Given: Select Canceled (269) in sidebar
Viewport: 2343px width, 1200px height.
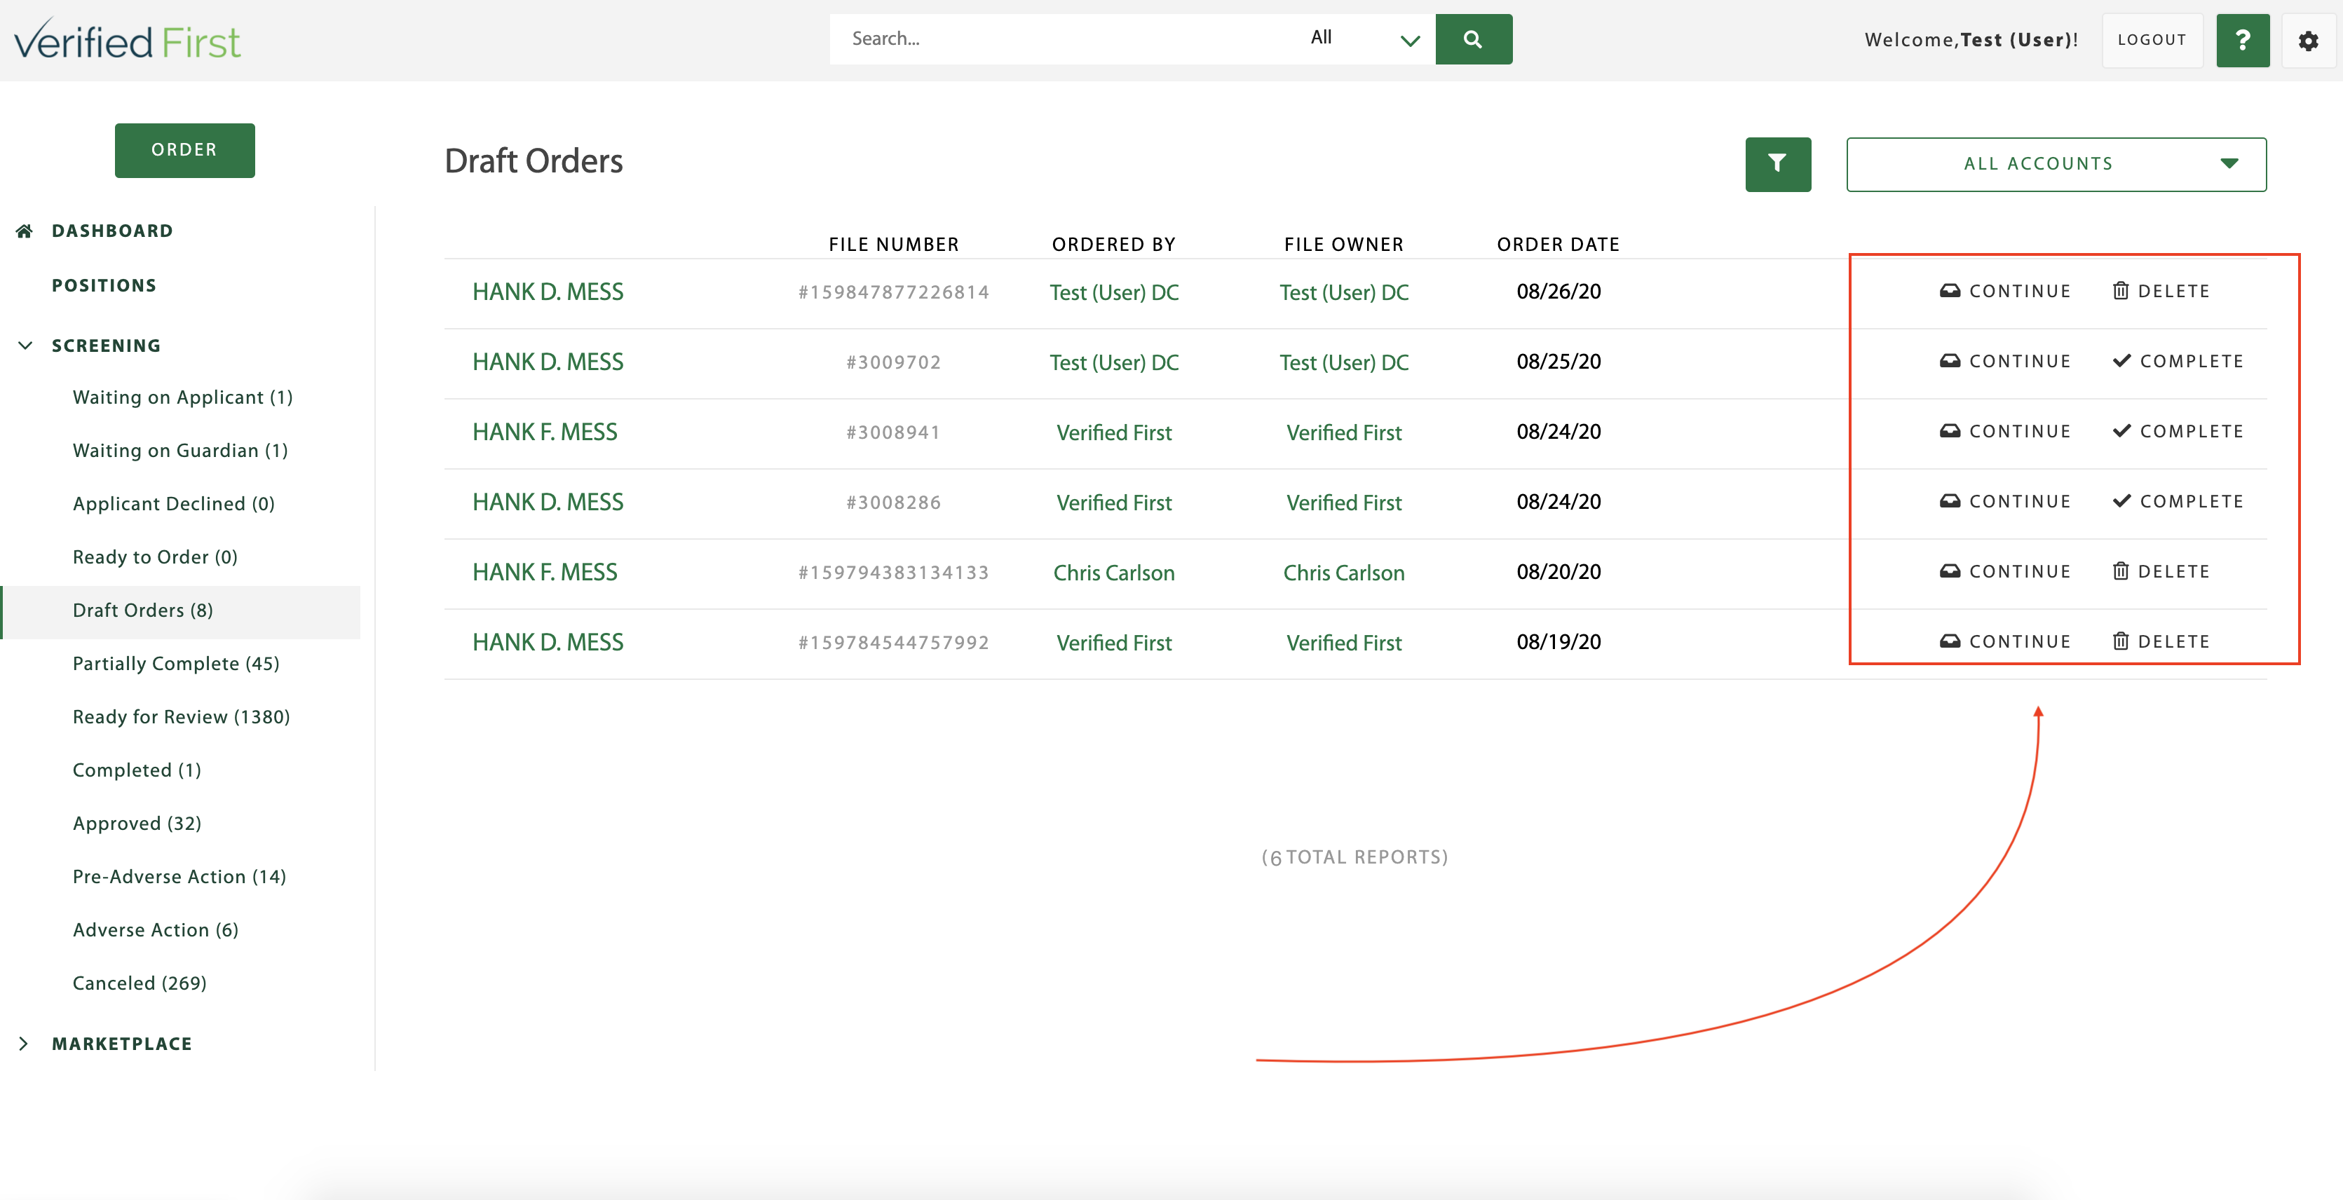Looking at the screenshot, I should click(139, 983).
